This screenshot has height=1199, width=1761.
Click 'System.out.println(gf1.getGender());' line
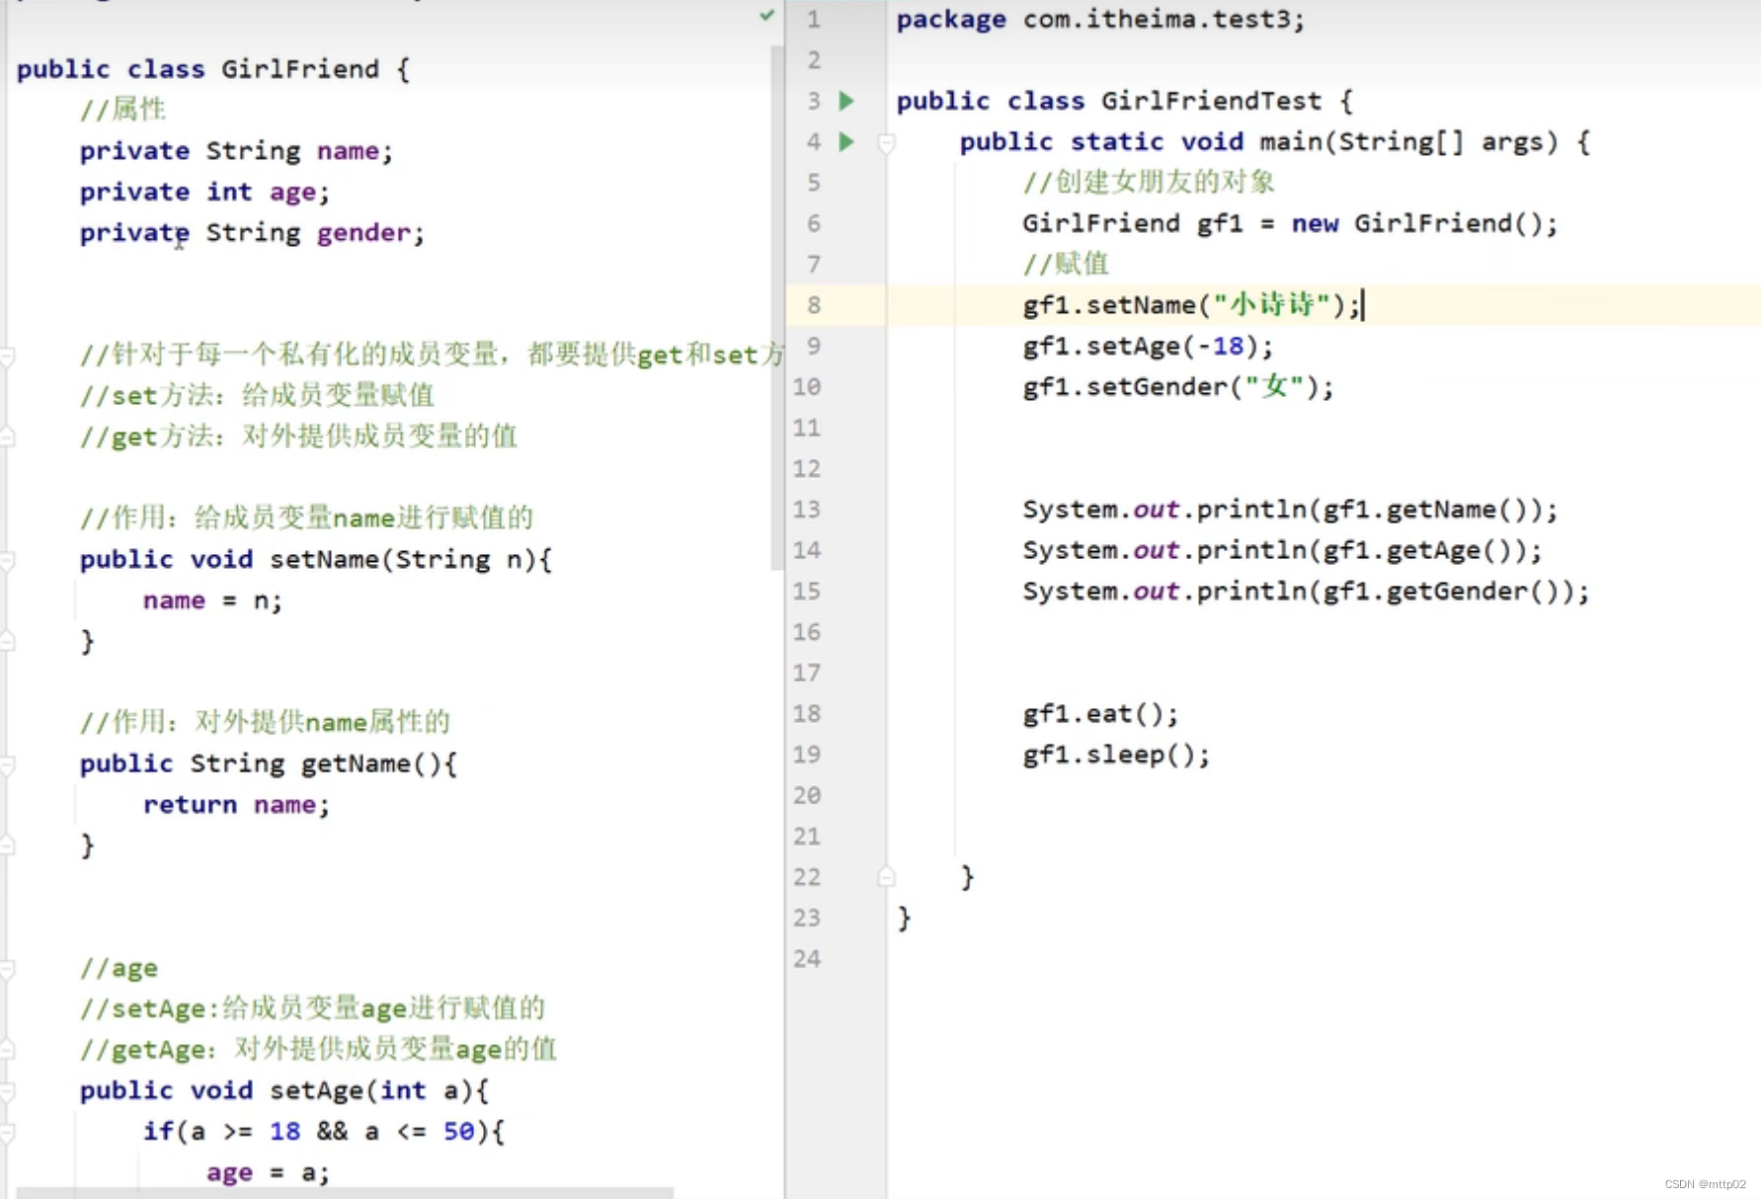click(1306, 592)
